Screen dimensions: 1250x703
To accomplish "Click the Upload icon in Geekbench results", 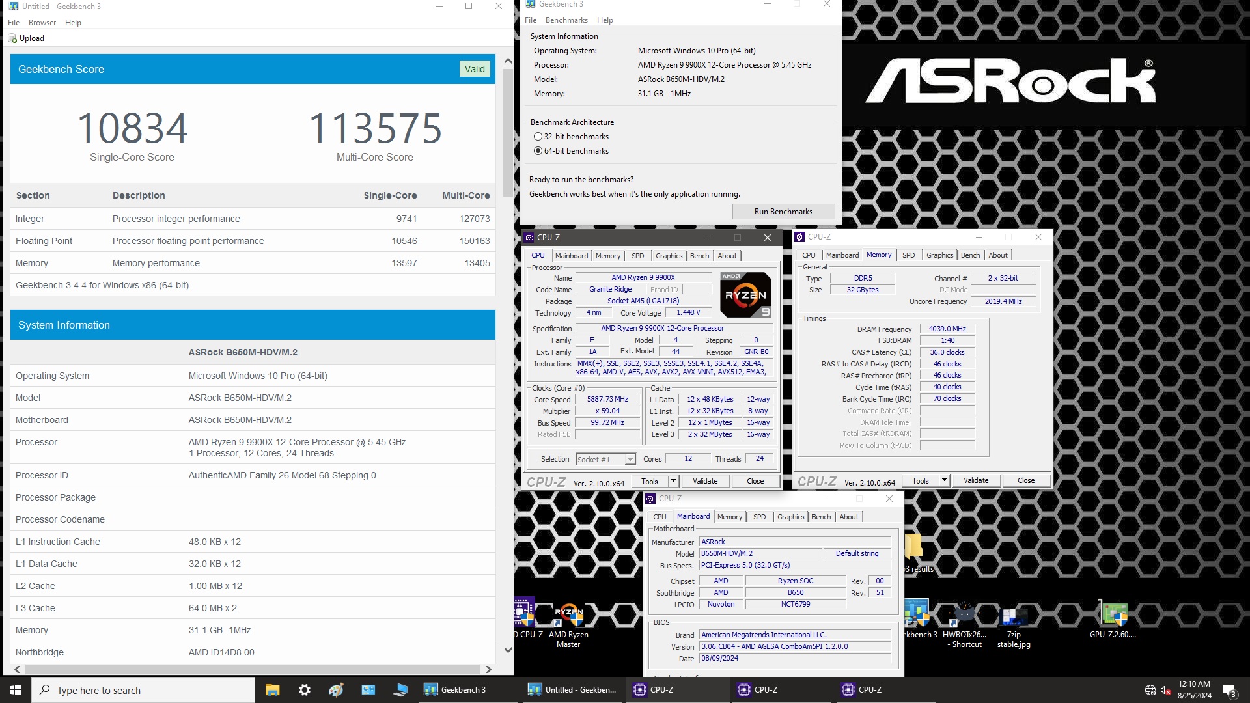I will point(12,38).
